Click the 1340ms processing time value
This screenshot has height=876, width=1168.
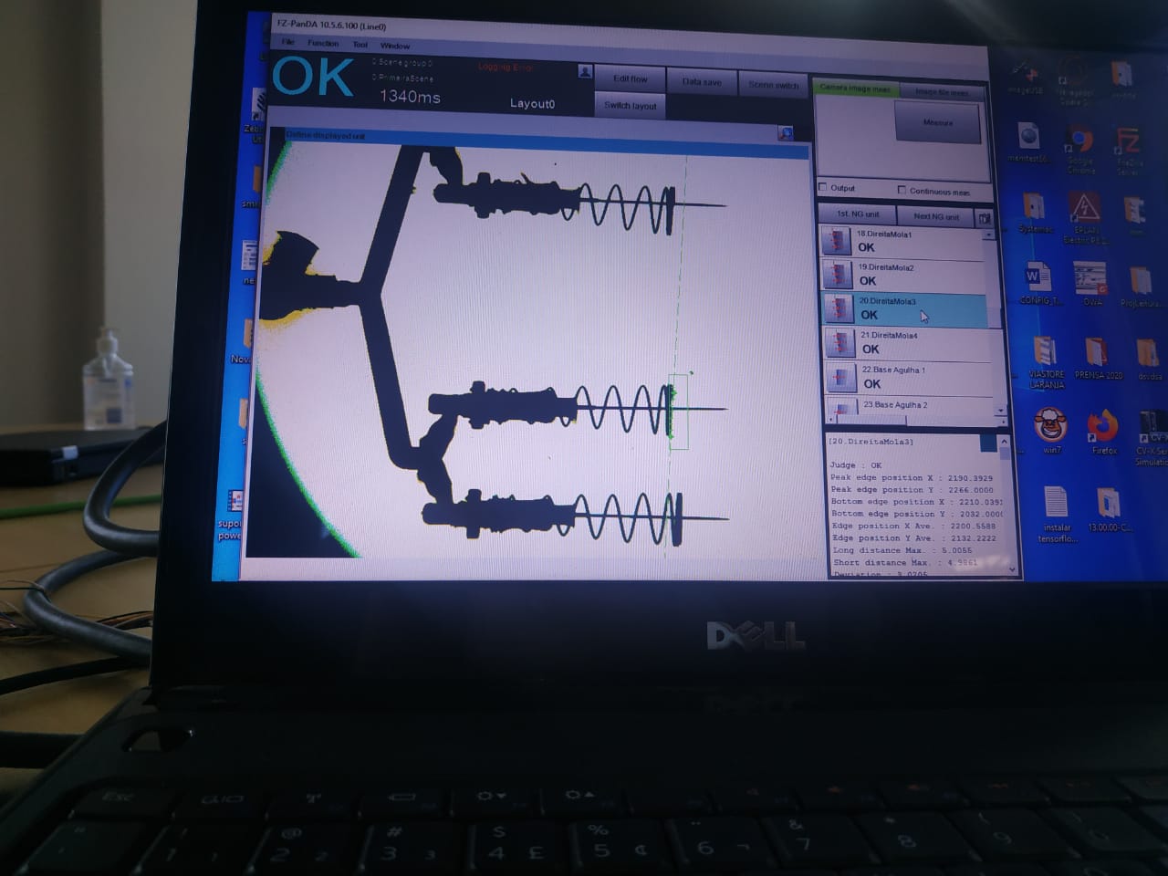[x=410, y=96]
